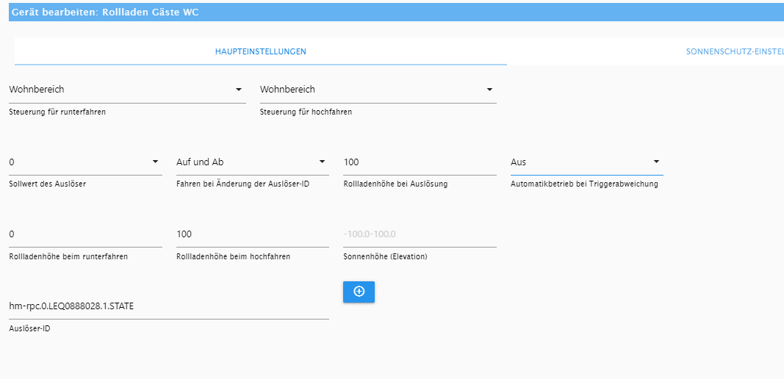Click the arrow icon of Sollwert des Auslöser

[x=155, y=162]
